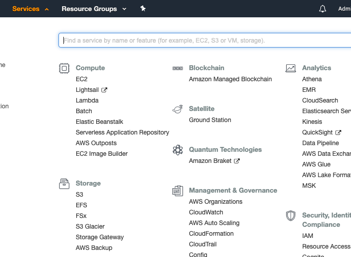Screen dimensions: 351x257
Task: Open the Lambda service link
Action: pyautogui.click(x=87, y=100)
